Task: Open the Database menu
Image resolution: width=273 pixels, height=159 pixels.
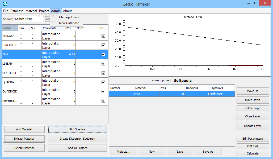Action: pyautogui.click(x=17, y=11)
